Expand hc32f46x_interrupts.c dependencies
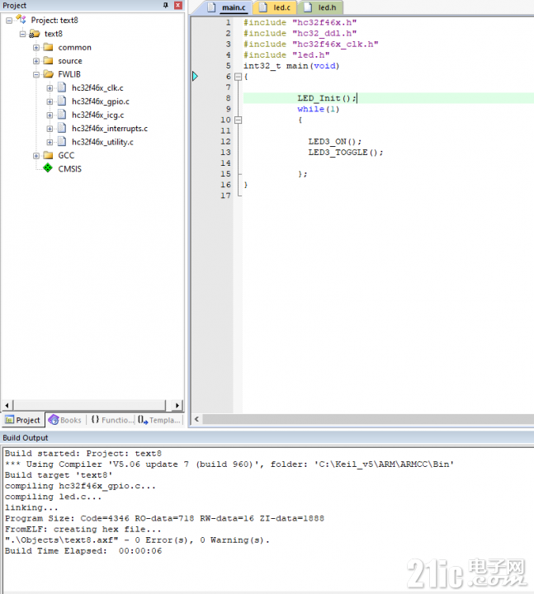Viewport: 534px width, 594px height. 50,129
